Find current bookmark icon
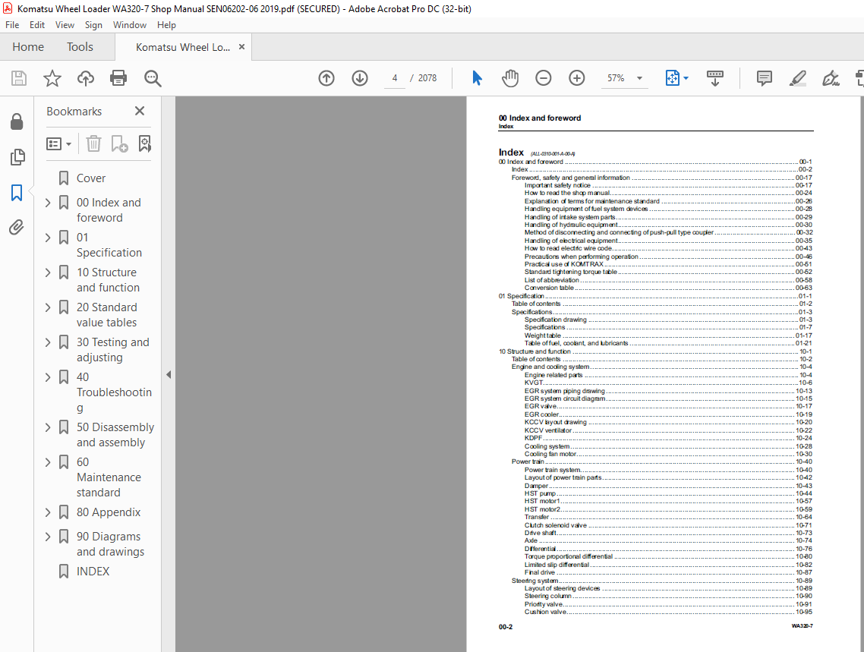The image size is (864, 652). point(144,143)
